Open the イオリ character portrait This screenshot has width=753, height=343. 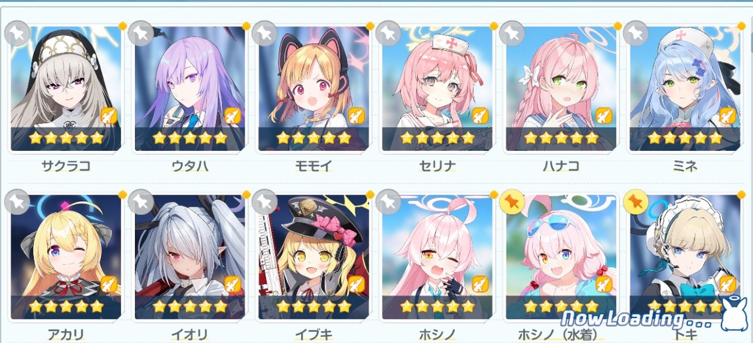click(190, 257)
